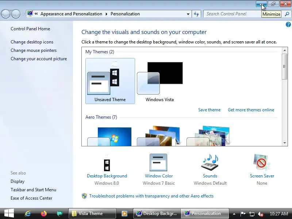Click the Forward navigation arrow button
This screenshot has height=219, width=292.
coord(16,14)
